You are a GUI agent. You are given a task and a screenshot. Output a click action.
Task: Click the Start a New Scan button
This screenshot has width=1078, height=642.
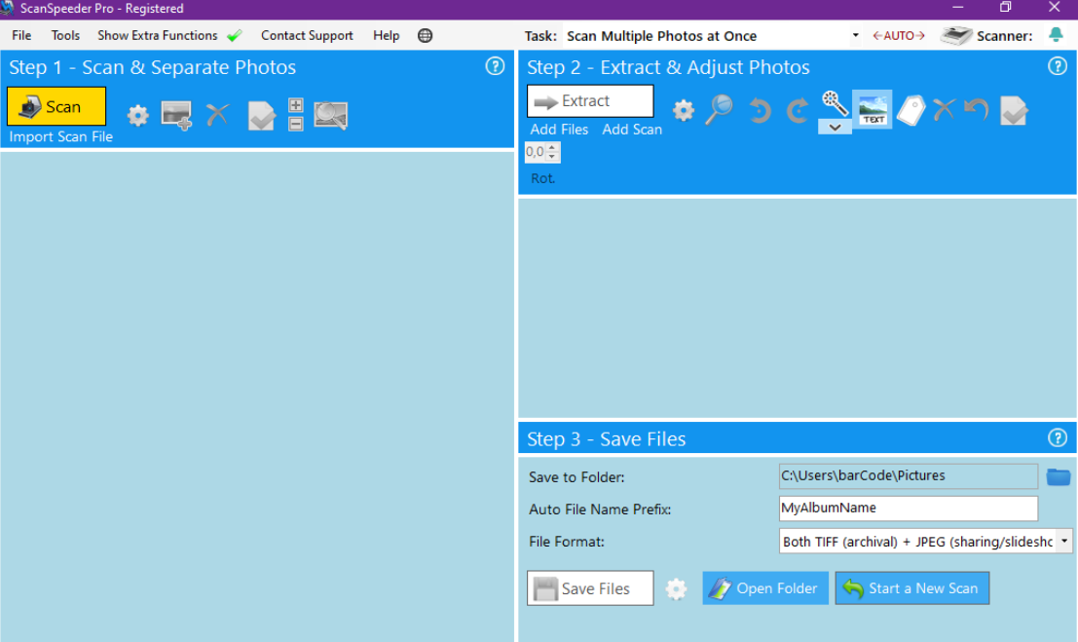click(912, 588)
